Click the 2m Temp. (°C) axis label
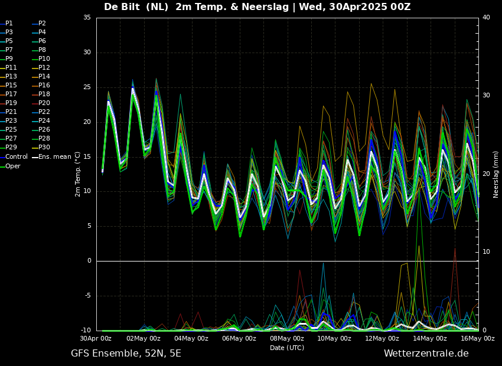The height and width of the screenshot is (366, 502). click(78, 174)
